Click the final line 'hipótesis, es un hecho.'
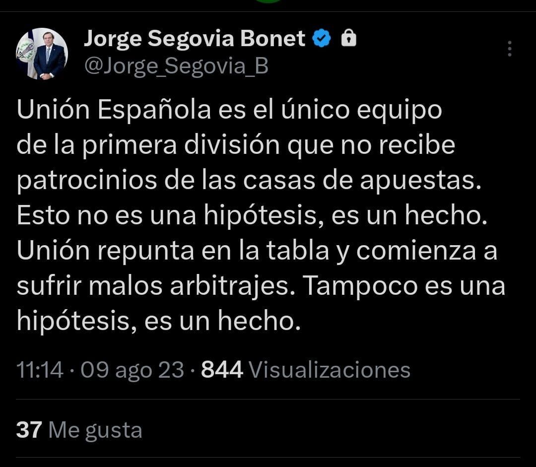The width and height of the screenshot is (536, 467). 159,322
